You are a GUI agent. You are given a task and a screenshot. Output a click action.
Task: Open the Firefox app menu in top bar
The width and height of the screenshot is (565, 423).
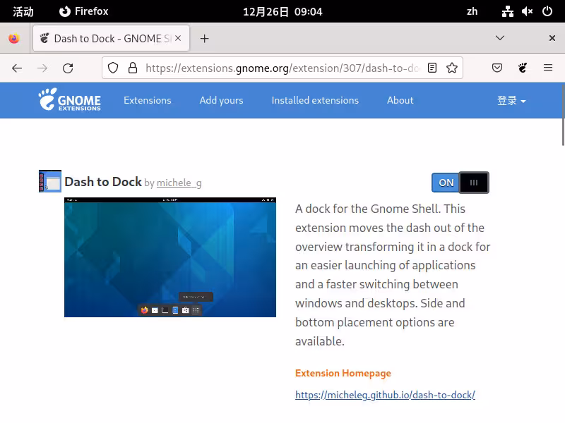pyautogui.click(x=83, y=11)
